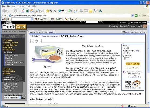
Task: Open the Media toolbar button
Action: pos(62,11)
